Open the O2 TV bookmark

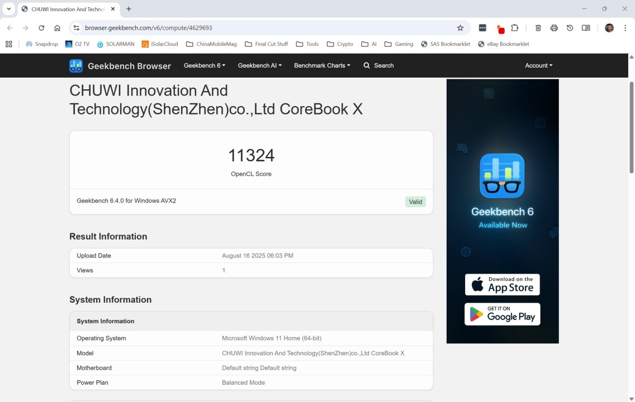tap(77, 44)
